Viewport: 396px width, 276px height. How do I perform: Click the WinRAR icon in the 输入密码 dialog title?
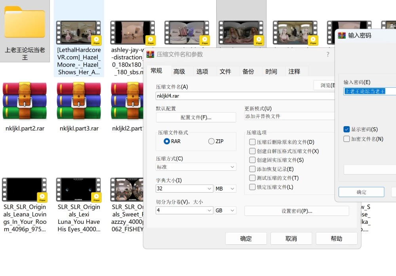pyautogui.click(x=342, y=35)
